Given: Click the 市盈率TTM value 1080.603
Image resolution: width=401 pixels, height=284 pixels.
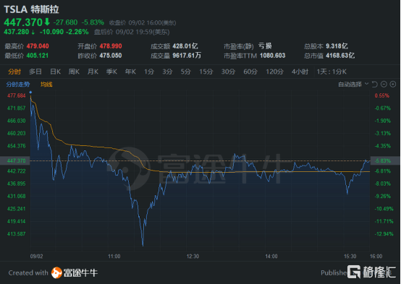Looking at the screenshot, I should 273,56.
